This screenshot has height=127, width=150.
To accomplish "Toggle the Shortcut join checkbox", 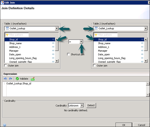I will pyautogui.click(x=68, y=54).
